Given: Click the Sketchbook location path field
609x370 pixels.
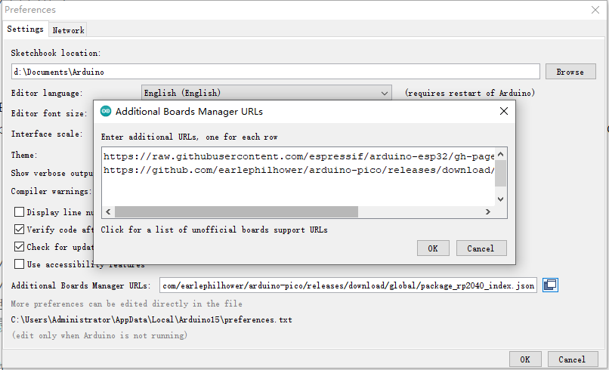Looking at the screenshot, I should coord(275,72).
